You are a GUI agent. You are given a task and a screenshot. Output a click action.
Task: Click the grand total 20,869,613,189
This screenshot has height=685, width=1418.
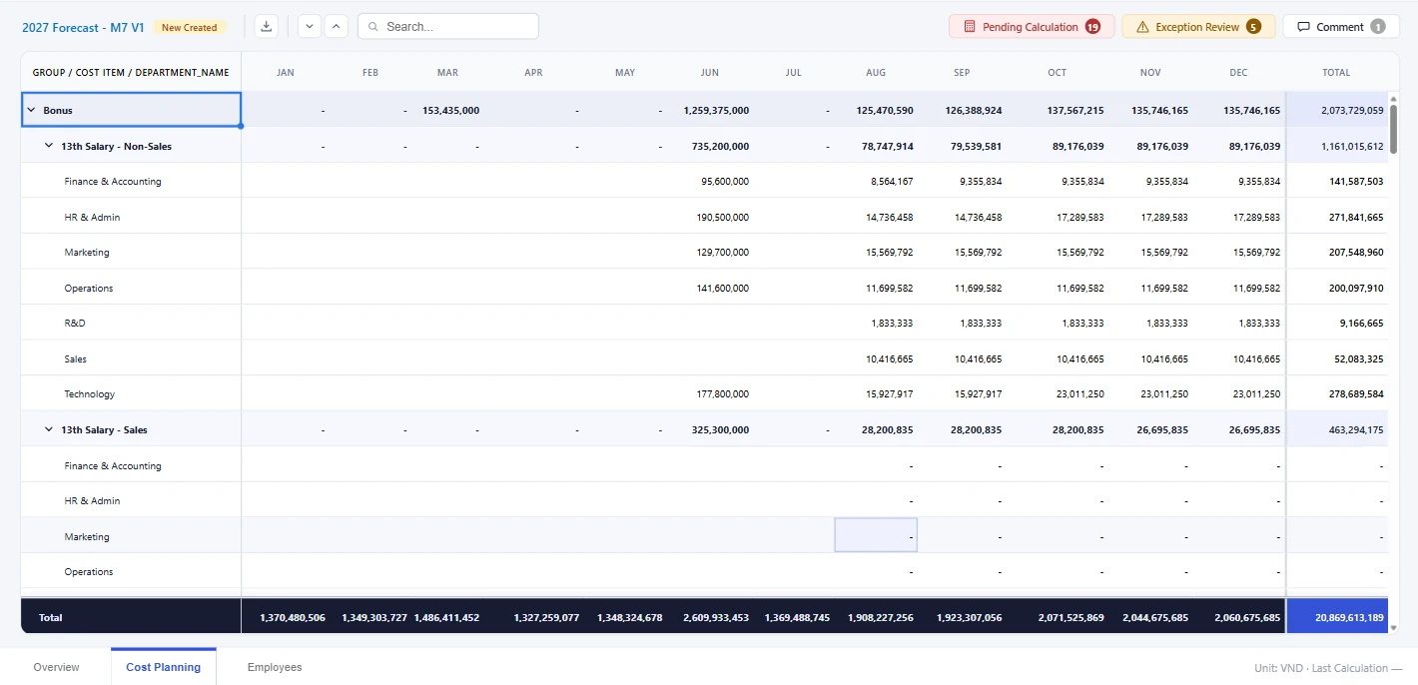coord(1350,617)
